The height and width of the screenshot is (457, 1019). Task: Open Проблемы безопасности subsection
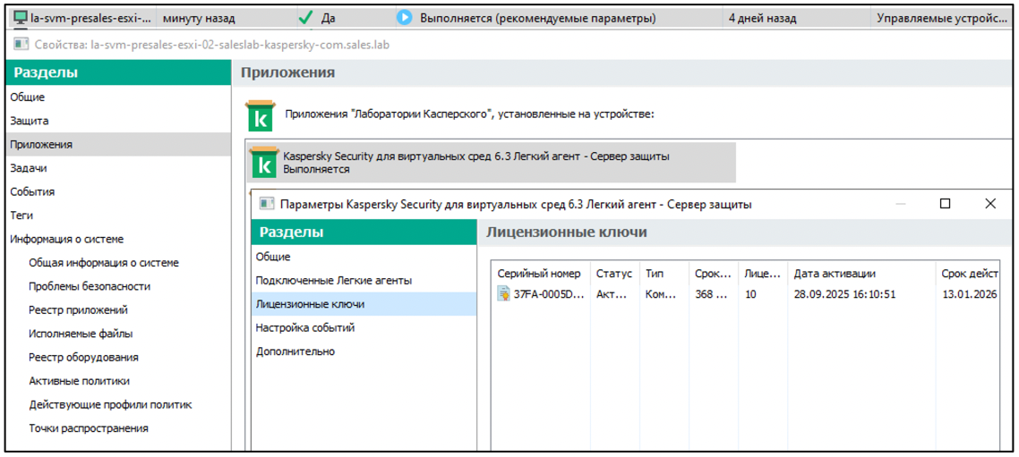90,286
